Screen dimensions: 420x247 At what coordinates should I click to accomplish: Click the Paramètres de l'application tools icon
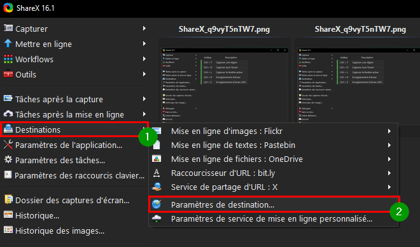point(8,144)
